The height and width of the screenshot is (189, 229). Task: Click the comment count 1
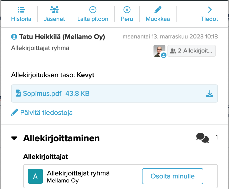pos(217,137)
